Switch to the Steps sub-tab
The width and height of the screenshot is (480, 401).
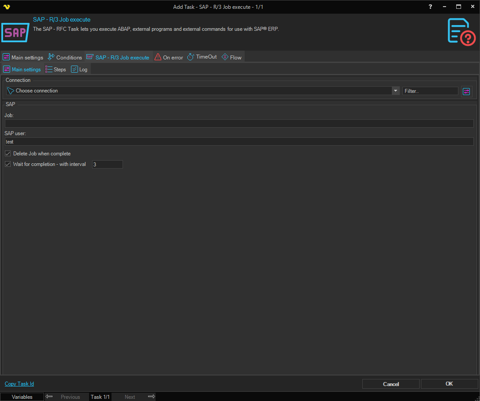pyautogui.click(x=56, y=70)
